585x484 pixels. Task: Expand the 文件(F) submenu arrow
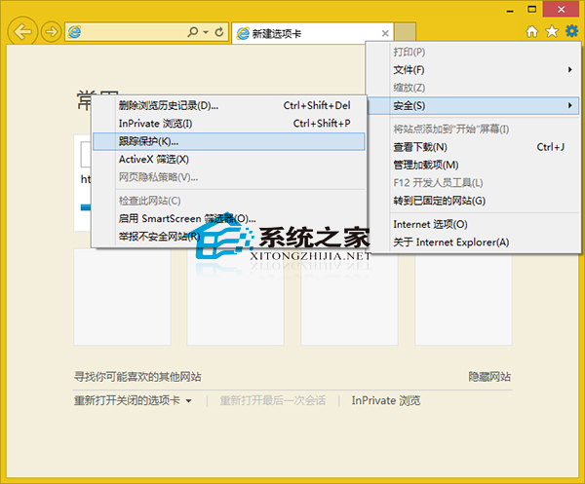coord(570,70)
